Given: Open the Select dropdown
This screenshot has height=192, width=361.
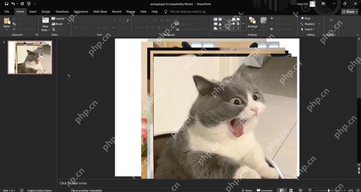Looking at the screenshot, I should point(308,29).
